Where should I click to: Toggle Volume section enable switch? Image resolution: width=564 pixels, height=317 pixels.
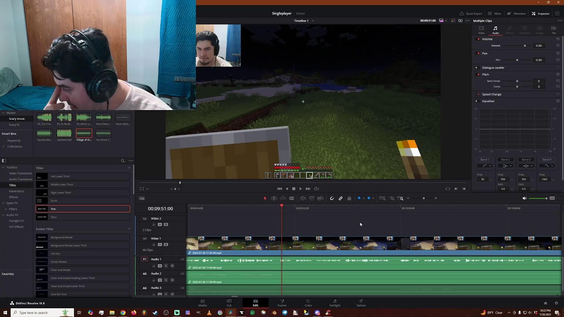coord(479,39)
